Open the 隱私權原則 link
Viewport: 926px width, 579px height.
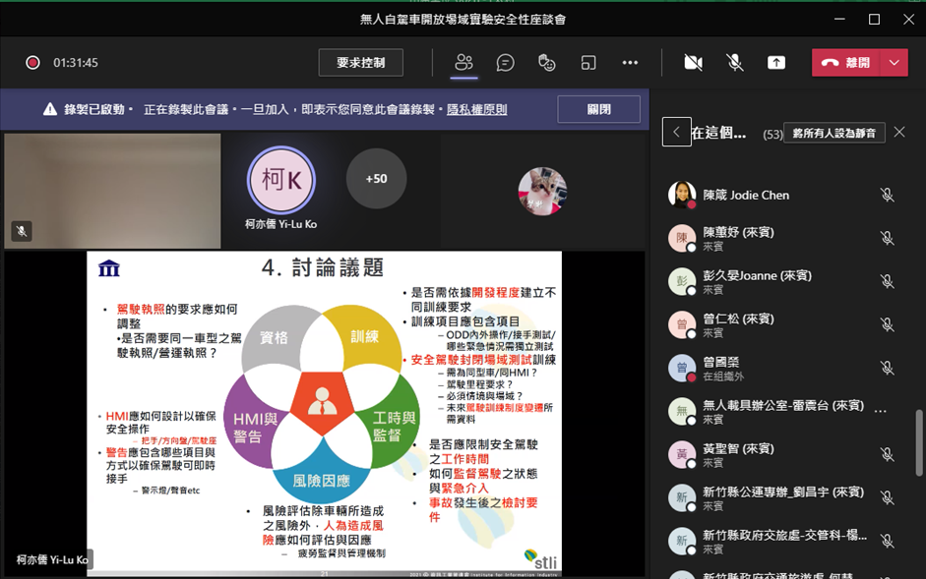(x=477, y=110)
